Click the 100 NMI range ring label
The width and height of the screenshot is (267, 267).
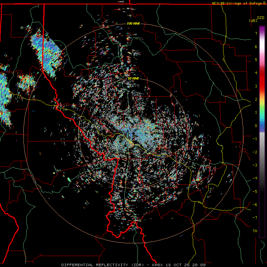coord(133,23)
